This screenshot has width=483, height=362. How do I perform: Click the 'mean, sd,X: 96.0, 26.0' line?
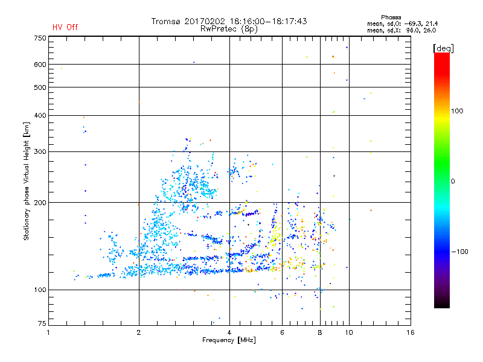pyautogui.click(x=401, y=30)
